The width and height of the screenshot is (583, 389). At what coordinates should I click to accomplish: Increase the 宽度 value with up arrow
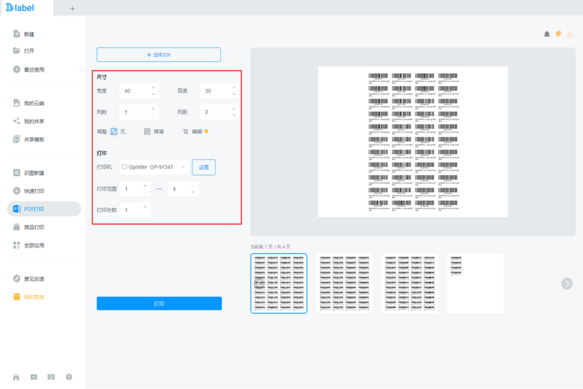tap(154, 88)
